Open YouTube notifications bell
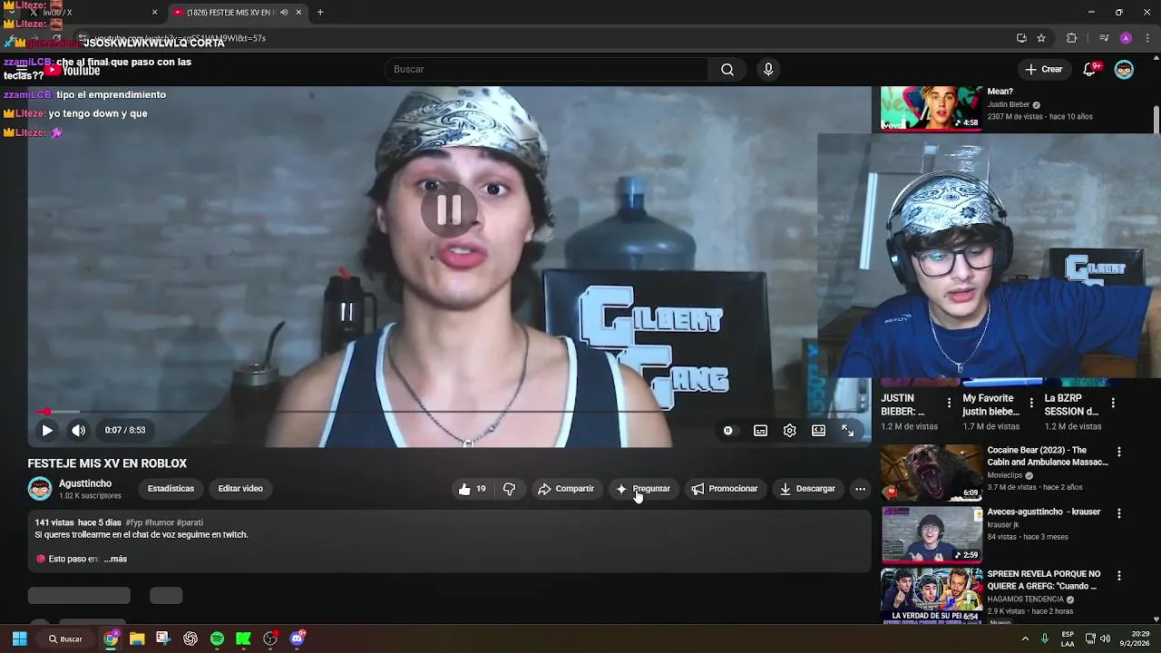Viewport: 1161px width, 653px height. coord(1090,70)
